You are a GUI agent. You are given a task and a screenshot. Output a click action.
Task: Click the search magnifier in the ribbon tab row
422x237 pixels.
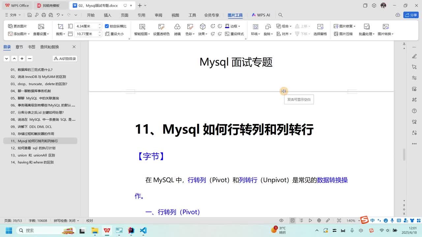pos(281,15)
